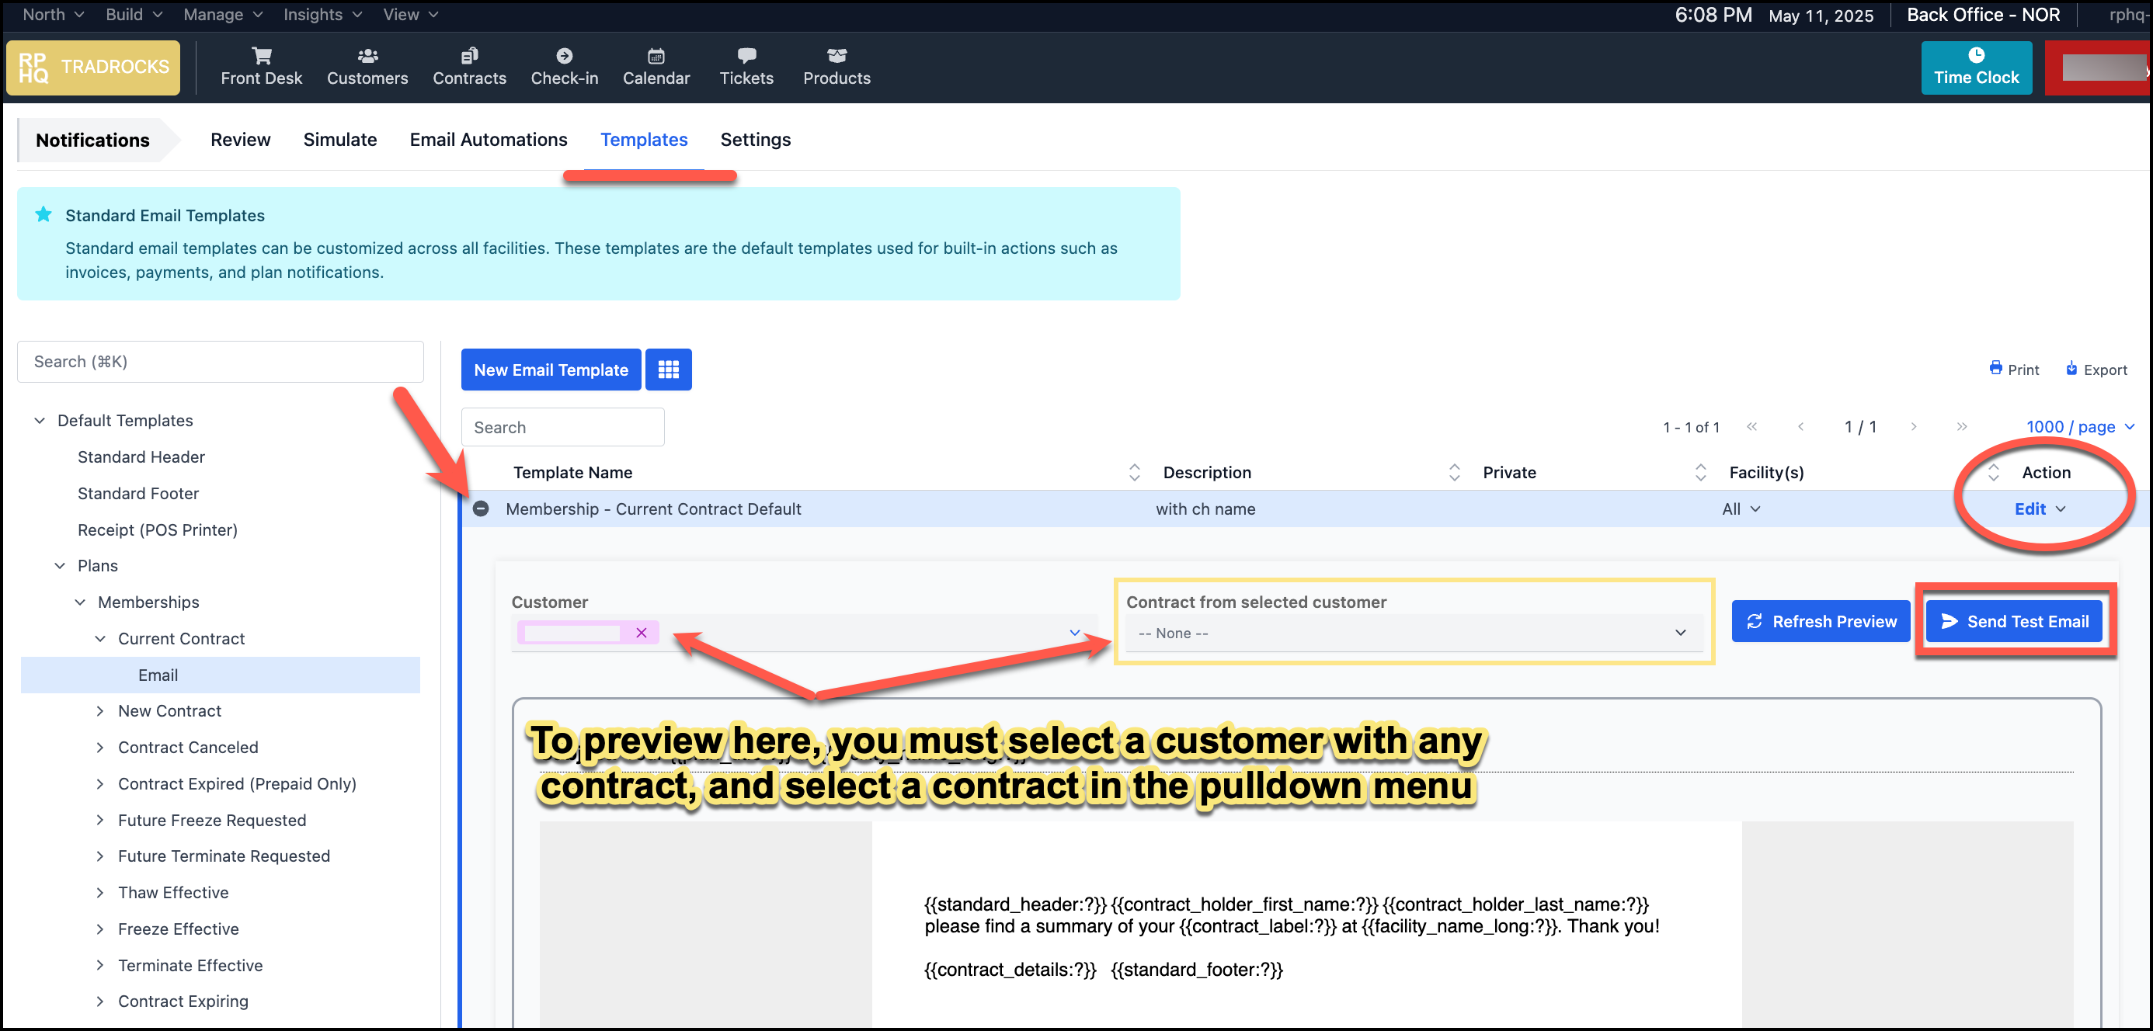
Task: Focus the sidebar Search (⌘K) field
Action: (220, 362)
